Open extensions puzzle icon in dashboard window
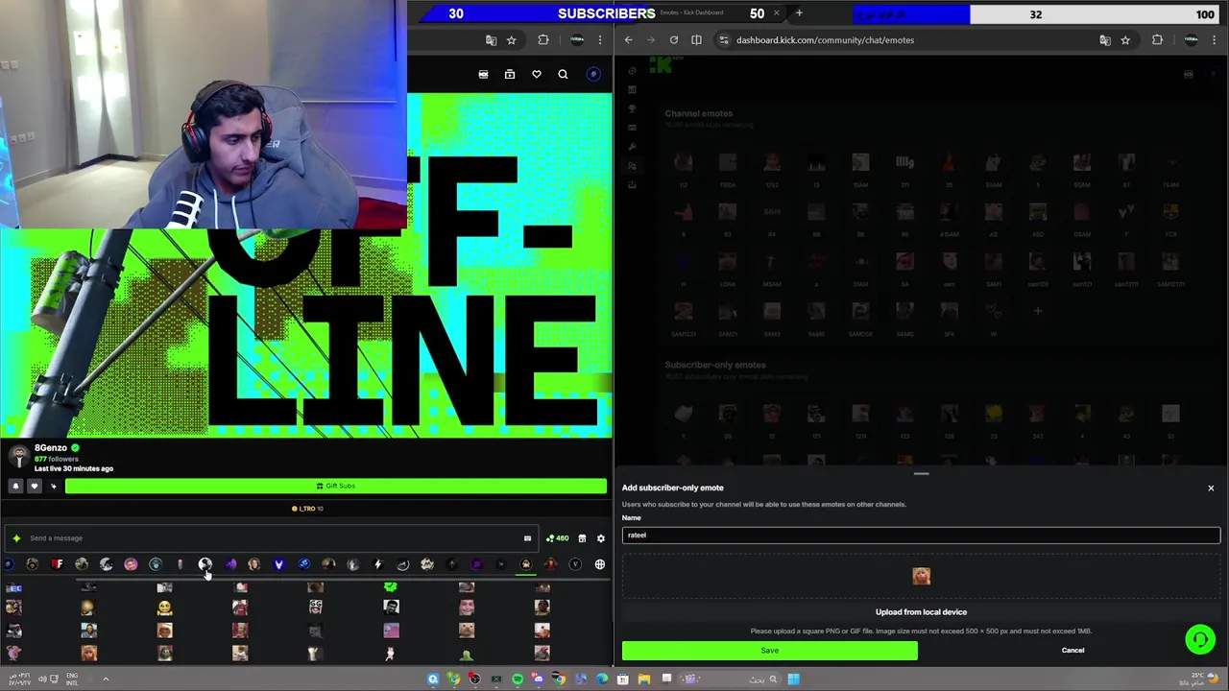1229x691 pixels. tap(1157, 40)
